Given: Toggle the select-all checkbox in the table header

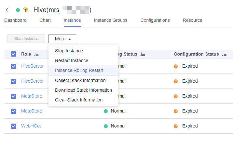Looking at the screenshot, I should click(13, 54).
